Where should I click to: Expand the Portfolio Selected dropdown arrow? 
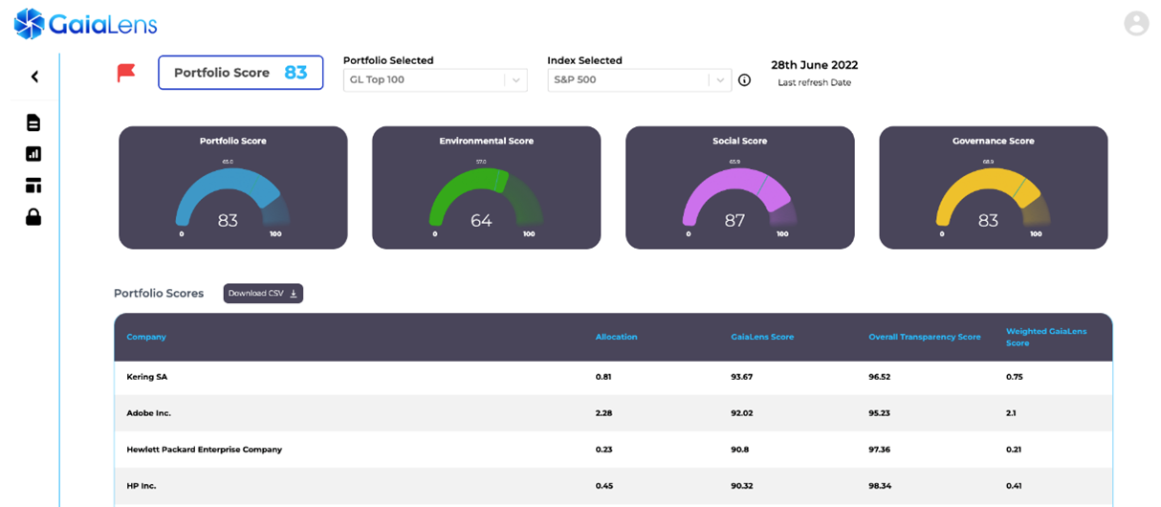pos(516,80)
